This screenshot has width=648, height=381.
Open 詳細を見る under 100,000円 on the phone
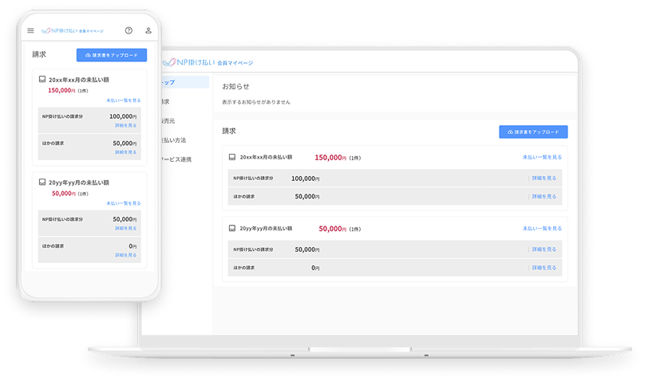coord(125,125)
